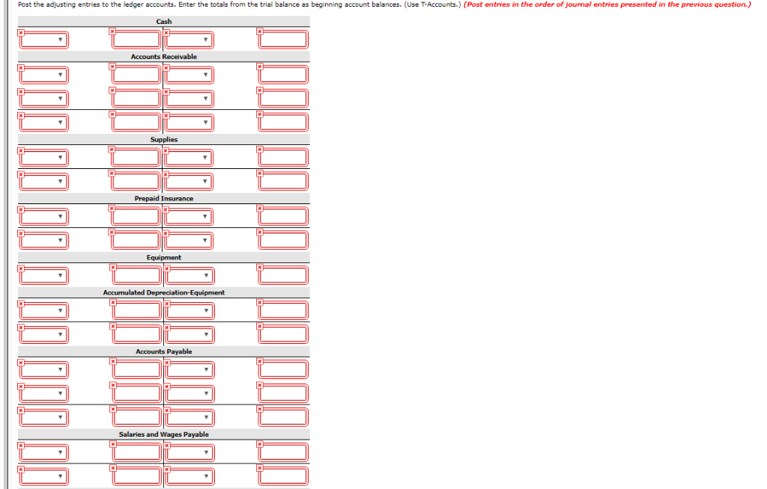Viewport: 767px width, 489px height.
Task: Open Supplies second-row credit dropdown
Action: (189, 181)
